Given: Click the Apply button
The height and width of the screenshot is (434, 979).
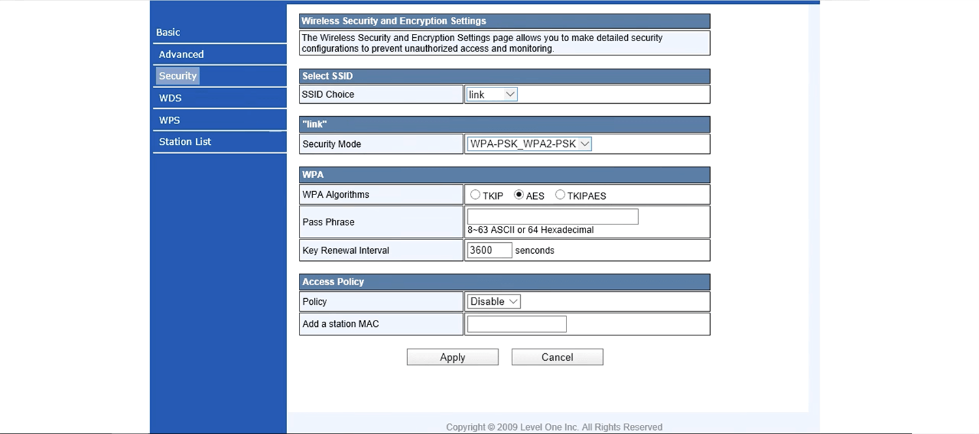Looking at the screenshot, I should coord(452,357).
